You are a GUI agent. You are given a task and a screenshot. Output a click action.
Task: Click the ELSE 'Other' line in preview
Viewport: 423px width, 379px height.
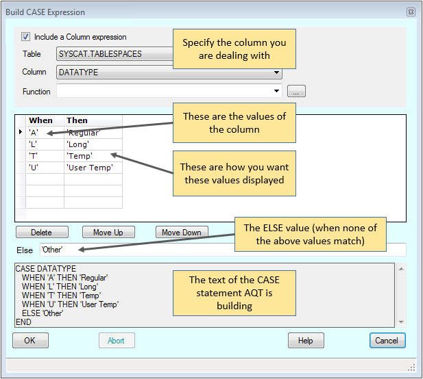coord(43,313)
